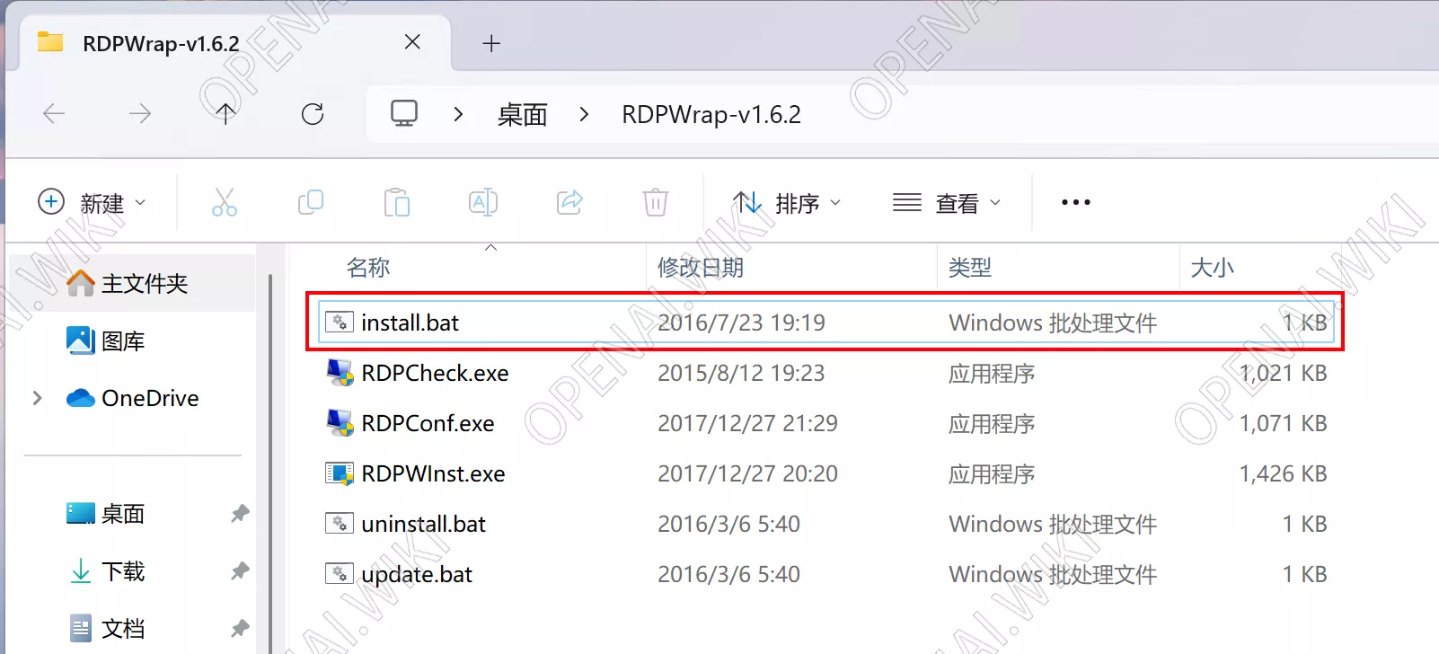Click the 2015/8/12 19:23 date cell
Screen dimensions: 1439x654
(741, 373)
